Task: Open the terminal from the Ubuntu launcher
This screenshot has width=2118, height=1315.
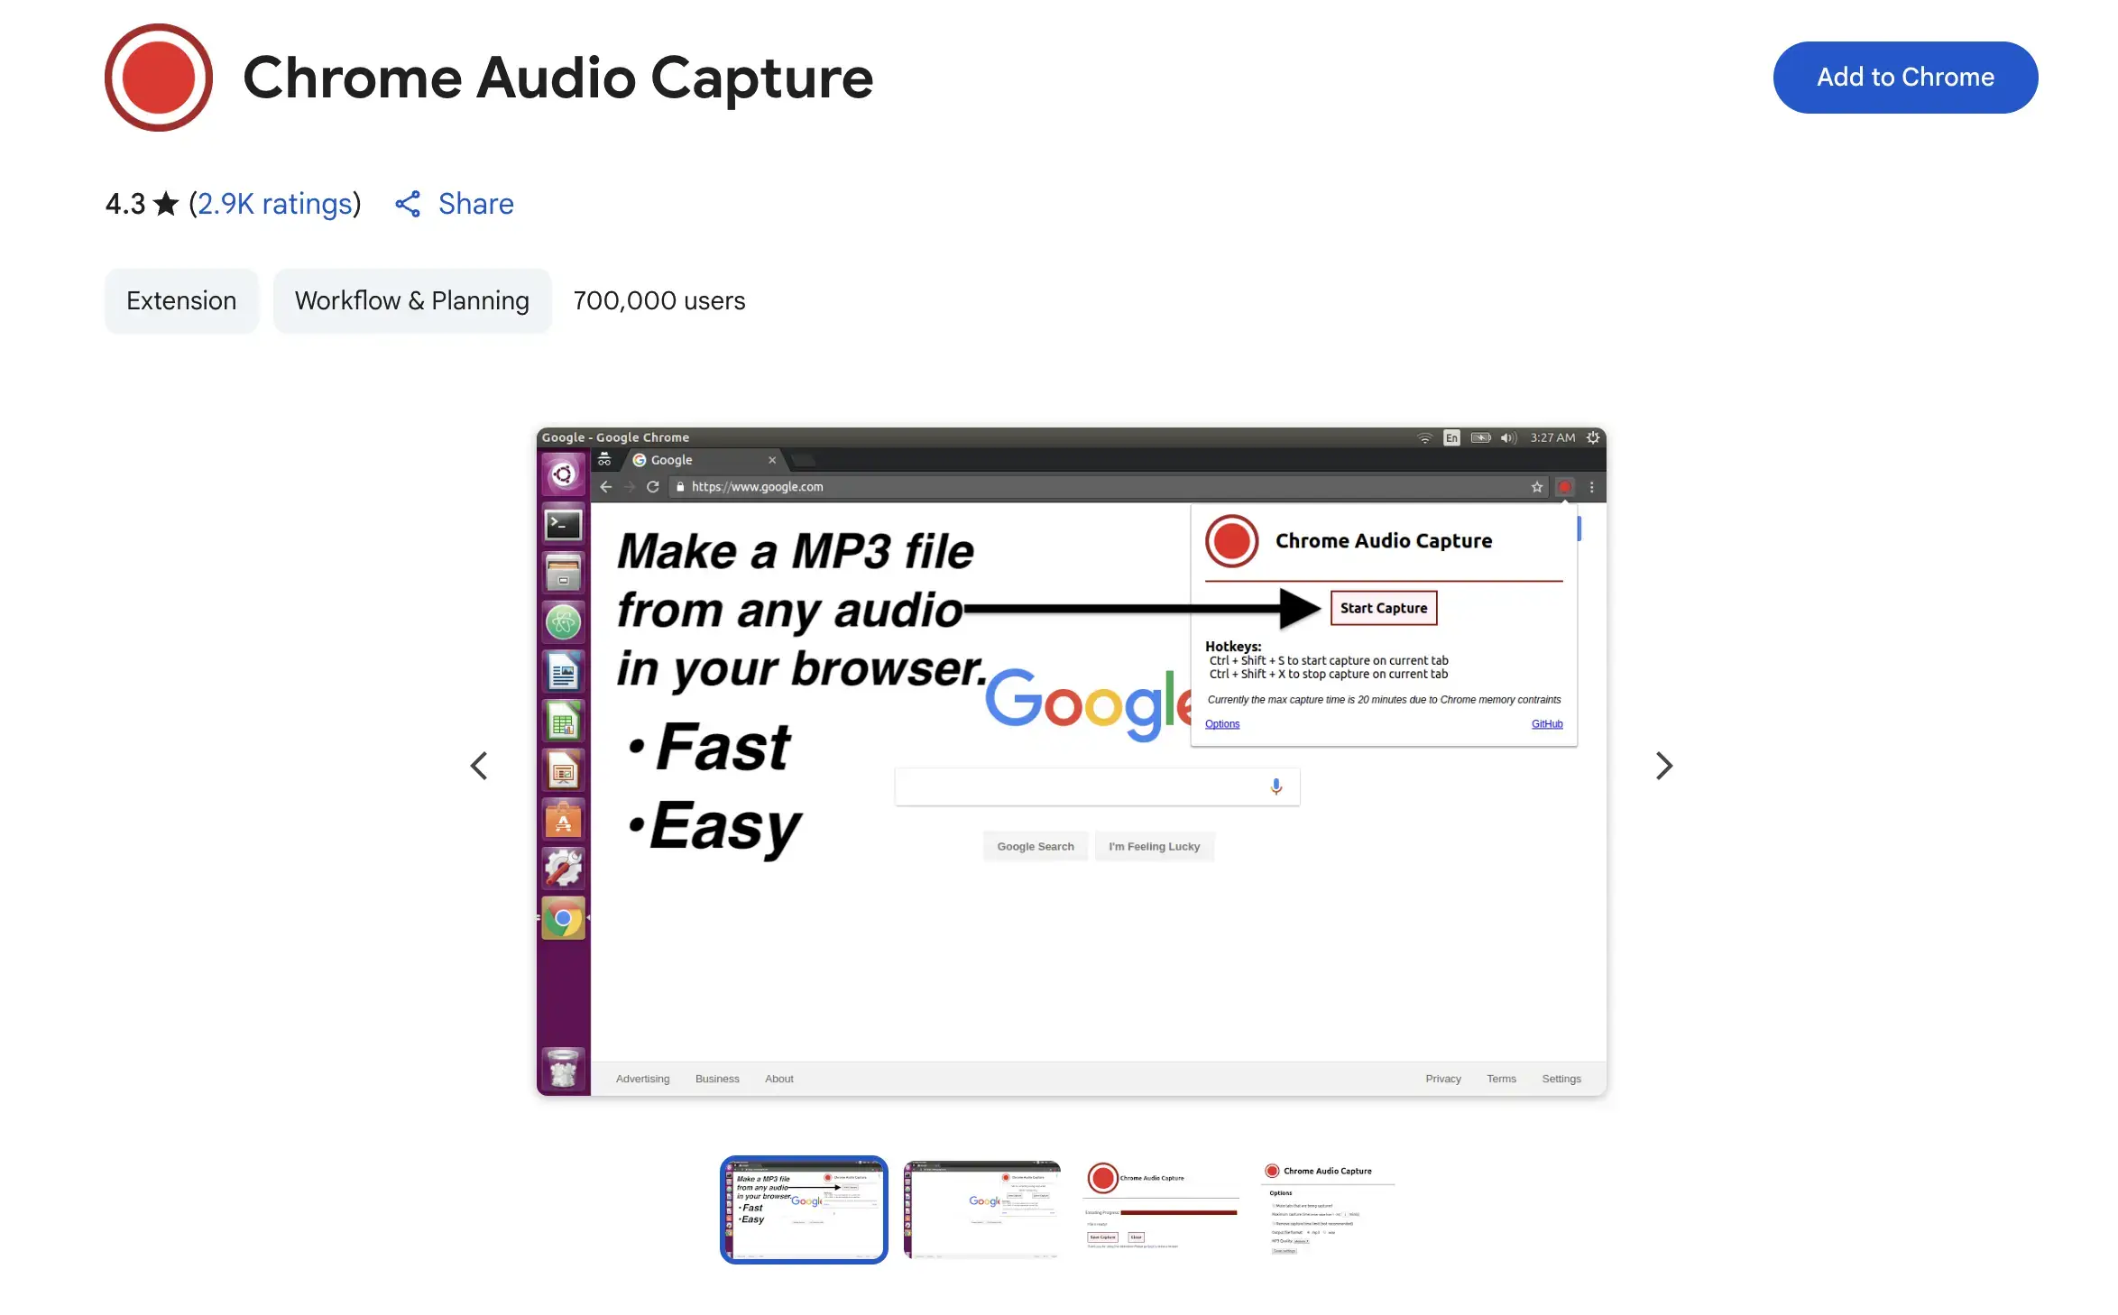Action: point(563,523)
